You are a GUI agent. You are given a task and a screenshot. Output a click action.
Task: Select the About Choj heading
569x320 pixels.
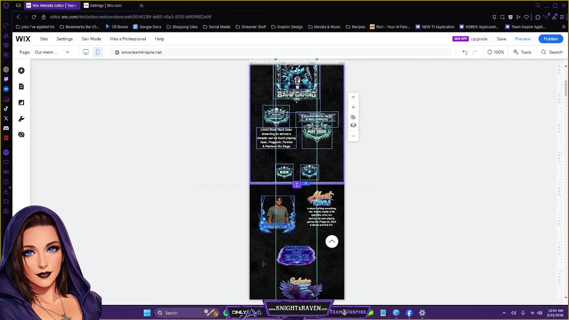[321, 199]
